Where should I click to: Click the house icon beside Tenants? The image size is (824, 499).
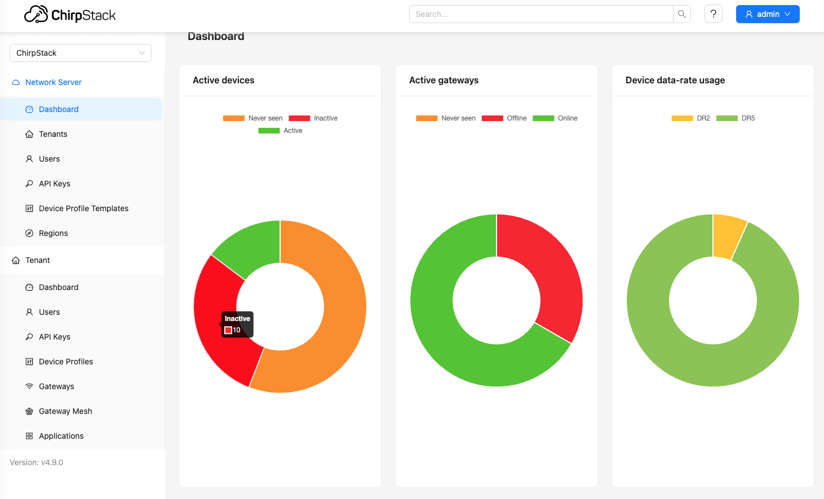[29, 134]
